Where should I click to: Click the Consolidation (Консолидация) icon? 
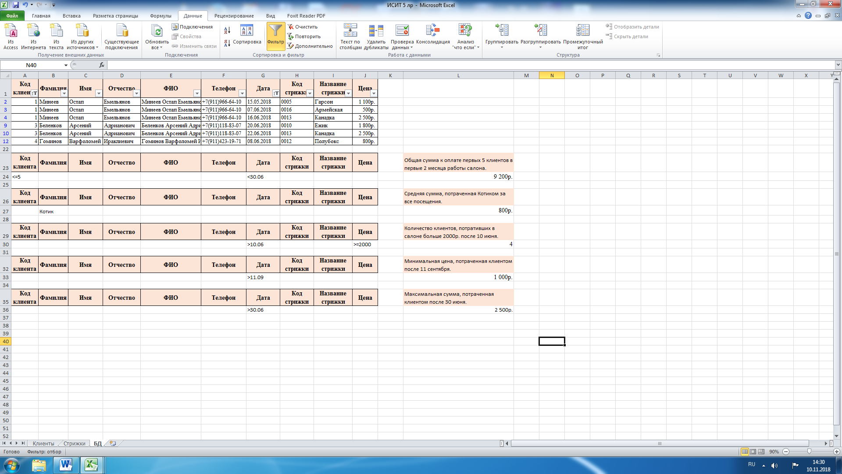coord(432,32)
